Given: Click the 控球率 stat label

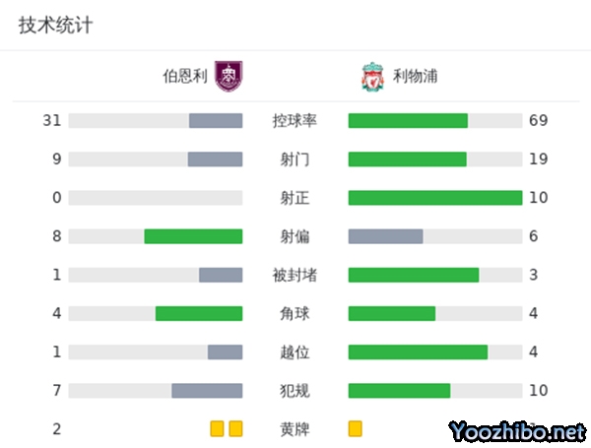Looking at the screenshot, I should [295, 121].
